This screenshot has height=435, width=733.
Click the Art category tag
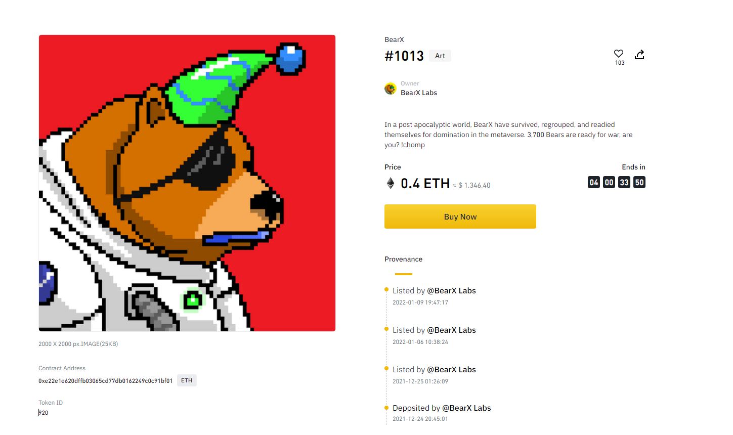[440, 56]
